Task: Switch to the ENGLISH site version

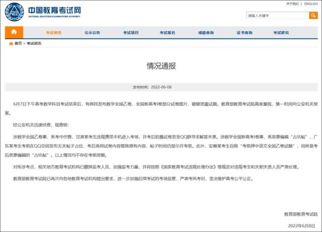Action: coord(311,4)
